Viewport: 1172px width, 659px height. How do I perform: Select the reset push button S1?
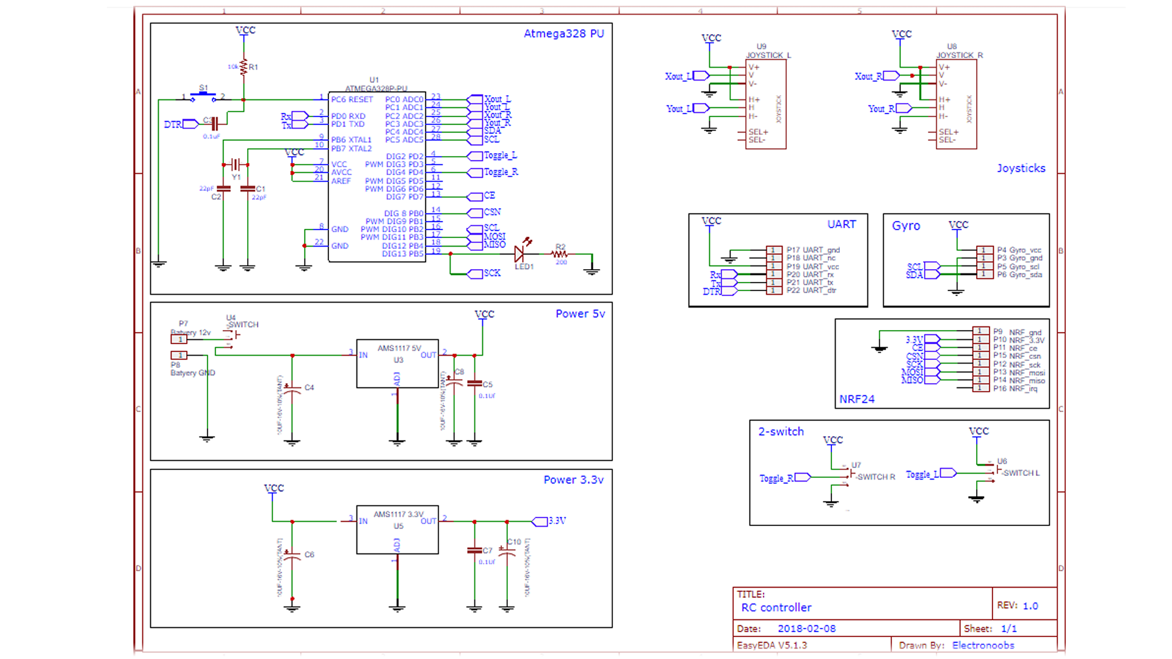coord(203,96)
